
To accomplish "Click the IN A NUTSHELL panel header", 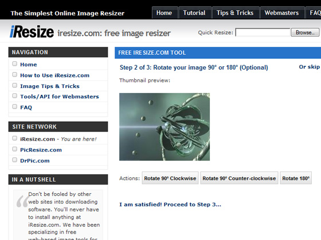I will (x=58, y=179).
